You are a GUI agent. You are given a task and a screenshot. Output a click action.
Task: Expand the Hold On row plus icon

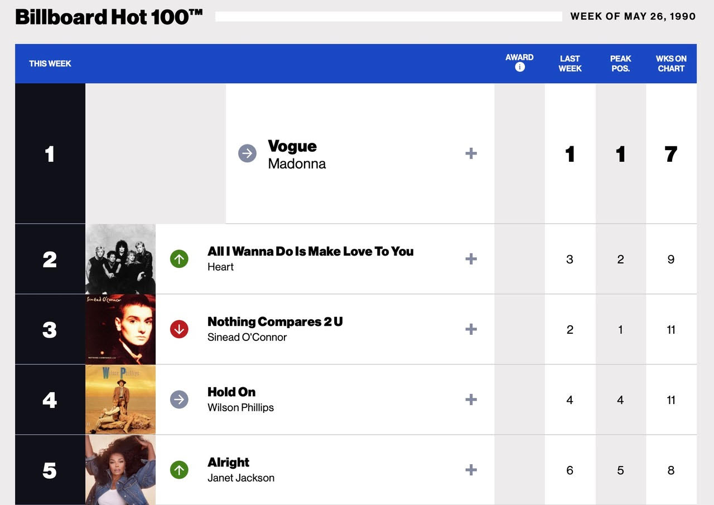(x=471, y=400)
